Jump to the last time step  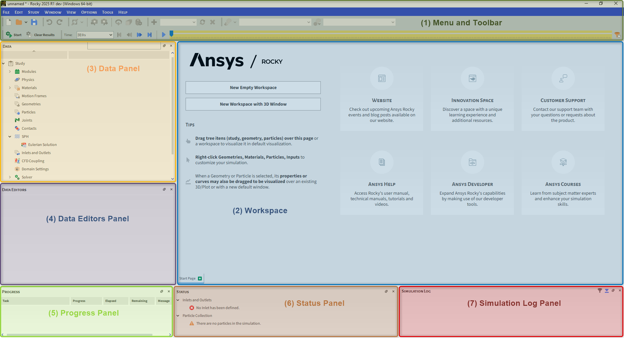[x=149, y=35]
